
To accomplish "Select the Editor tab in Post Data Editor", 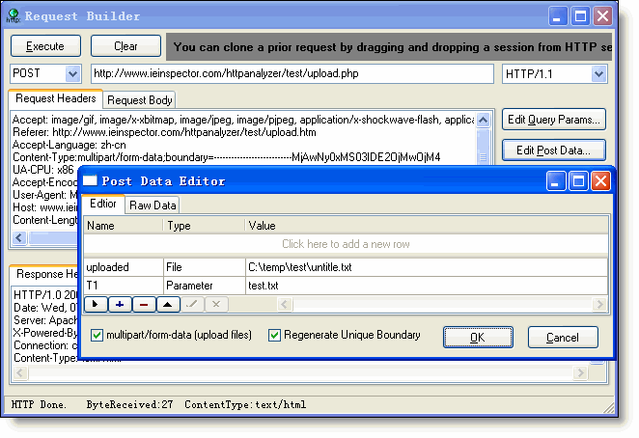I will coord(103,204).
